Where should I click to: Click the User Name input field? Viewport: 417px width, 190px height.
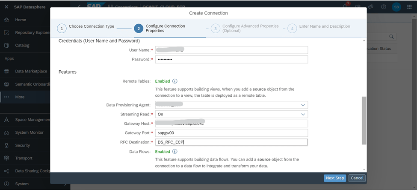231,50
